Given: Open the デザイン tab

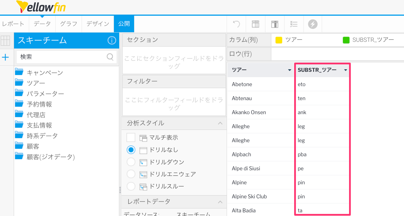Looking at the screenshot, I should pyautogui.click(x=98, y=24).
